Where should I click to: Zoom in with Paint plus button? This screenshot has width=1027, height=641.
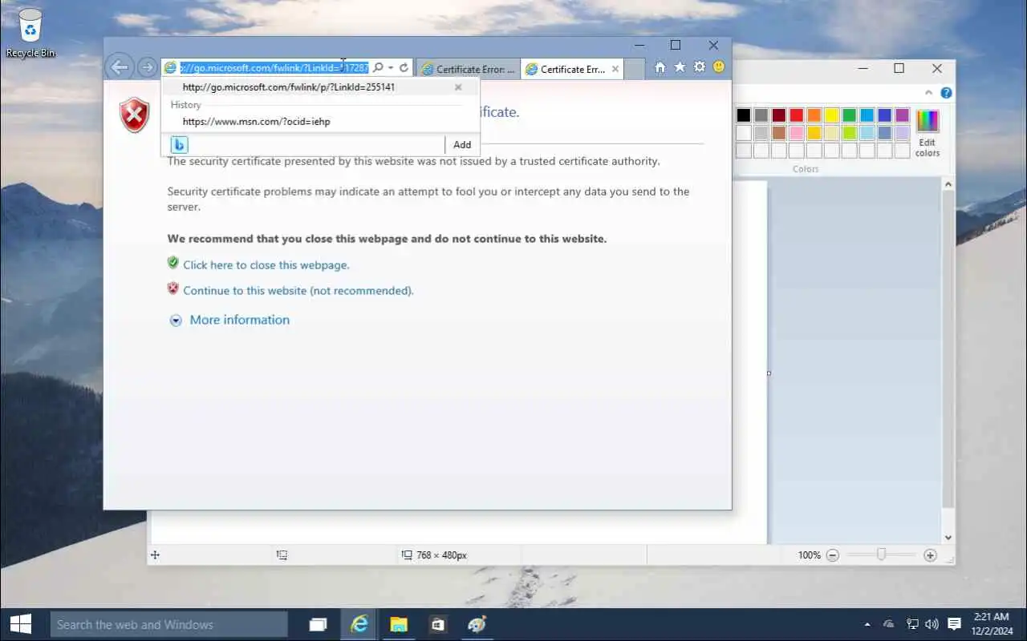[x=930, y=554]
